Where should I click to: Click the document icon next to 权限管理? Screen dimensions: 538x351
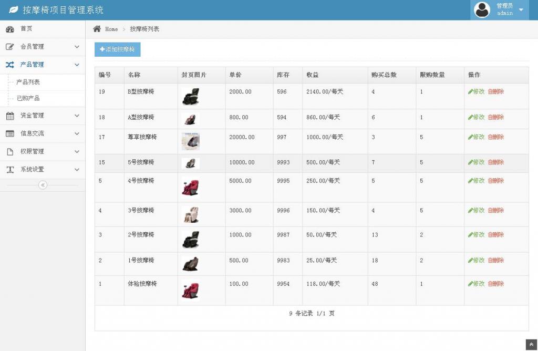click(x=11, y=151)
